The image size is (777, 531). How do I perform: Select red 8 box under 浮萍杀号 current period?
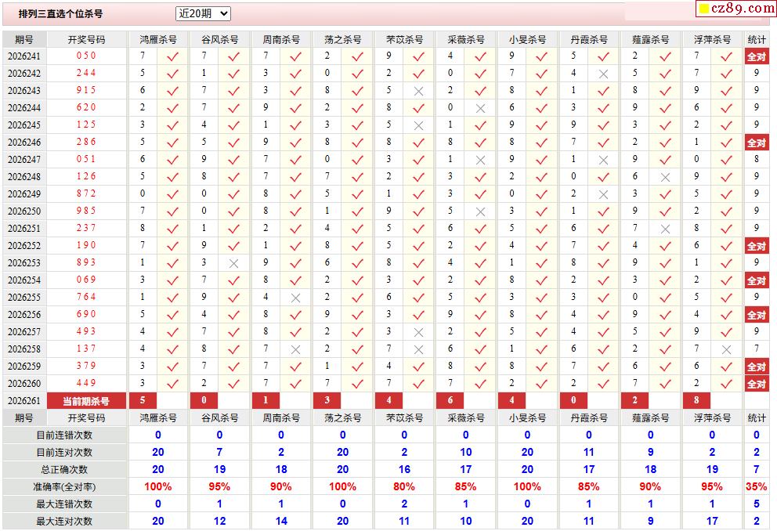click(697, 400)
